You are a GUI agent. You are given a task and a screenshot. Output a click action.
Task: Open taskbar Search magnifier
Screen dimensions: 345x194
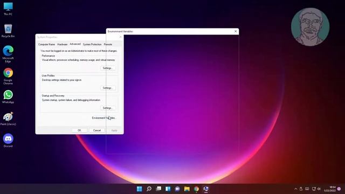point(149,189)
